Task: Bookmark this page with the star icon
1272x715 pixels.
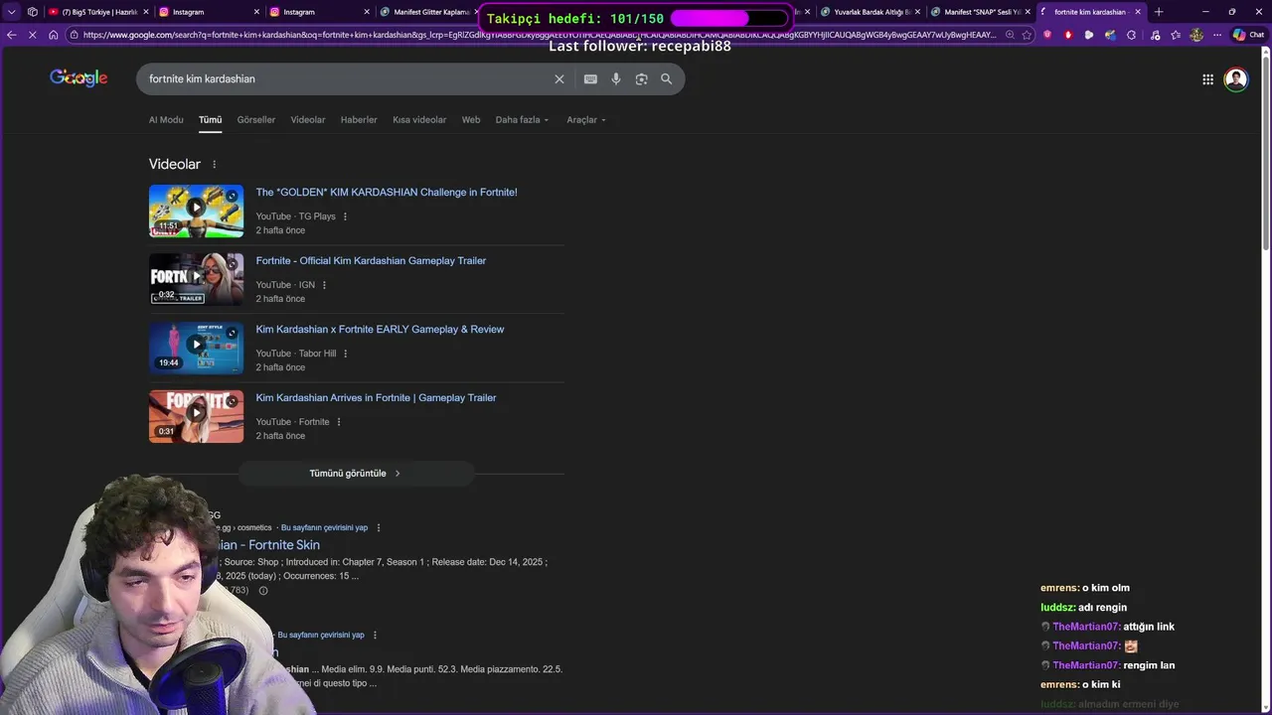Action: pyautogui.click(x=1027, y=35)
